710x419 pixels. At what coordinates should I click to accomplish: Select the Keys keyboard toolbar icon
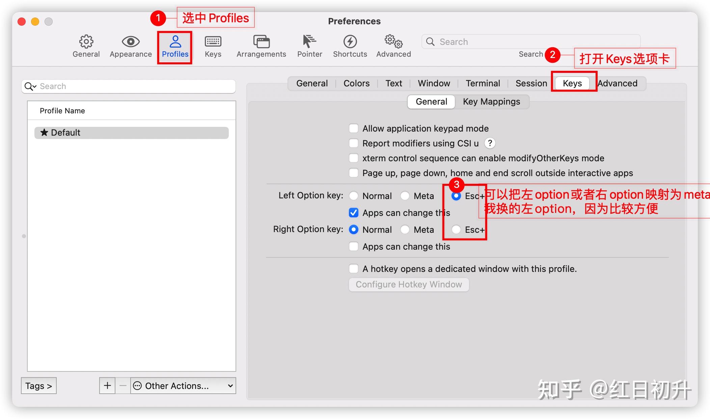[x=213, y=42]
